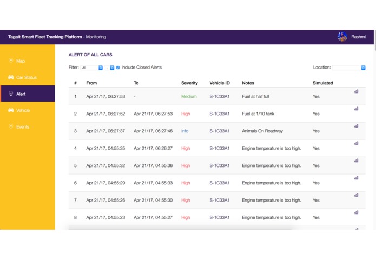Click 'Fuel at 1/10 tank' note
Screen dimensions: 376x267
[x=258, y=114]
